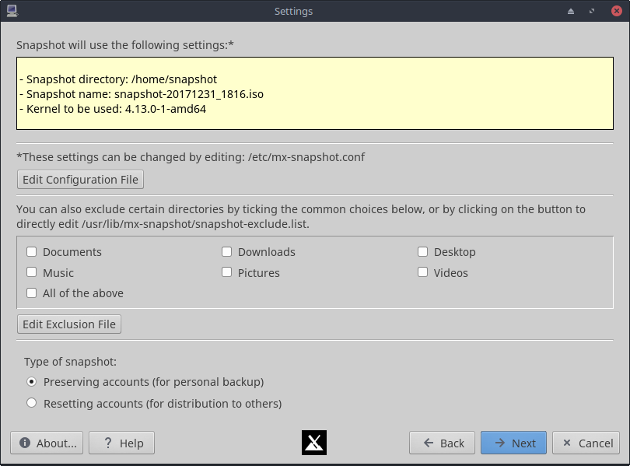Toggle the Music exclusion checkbox
630x466 pixels.
(x=32, y=273)
